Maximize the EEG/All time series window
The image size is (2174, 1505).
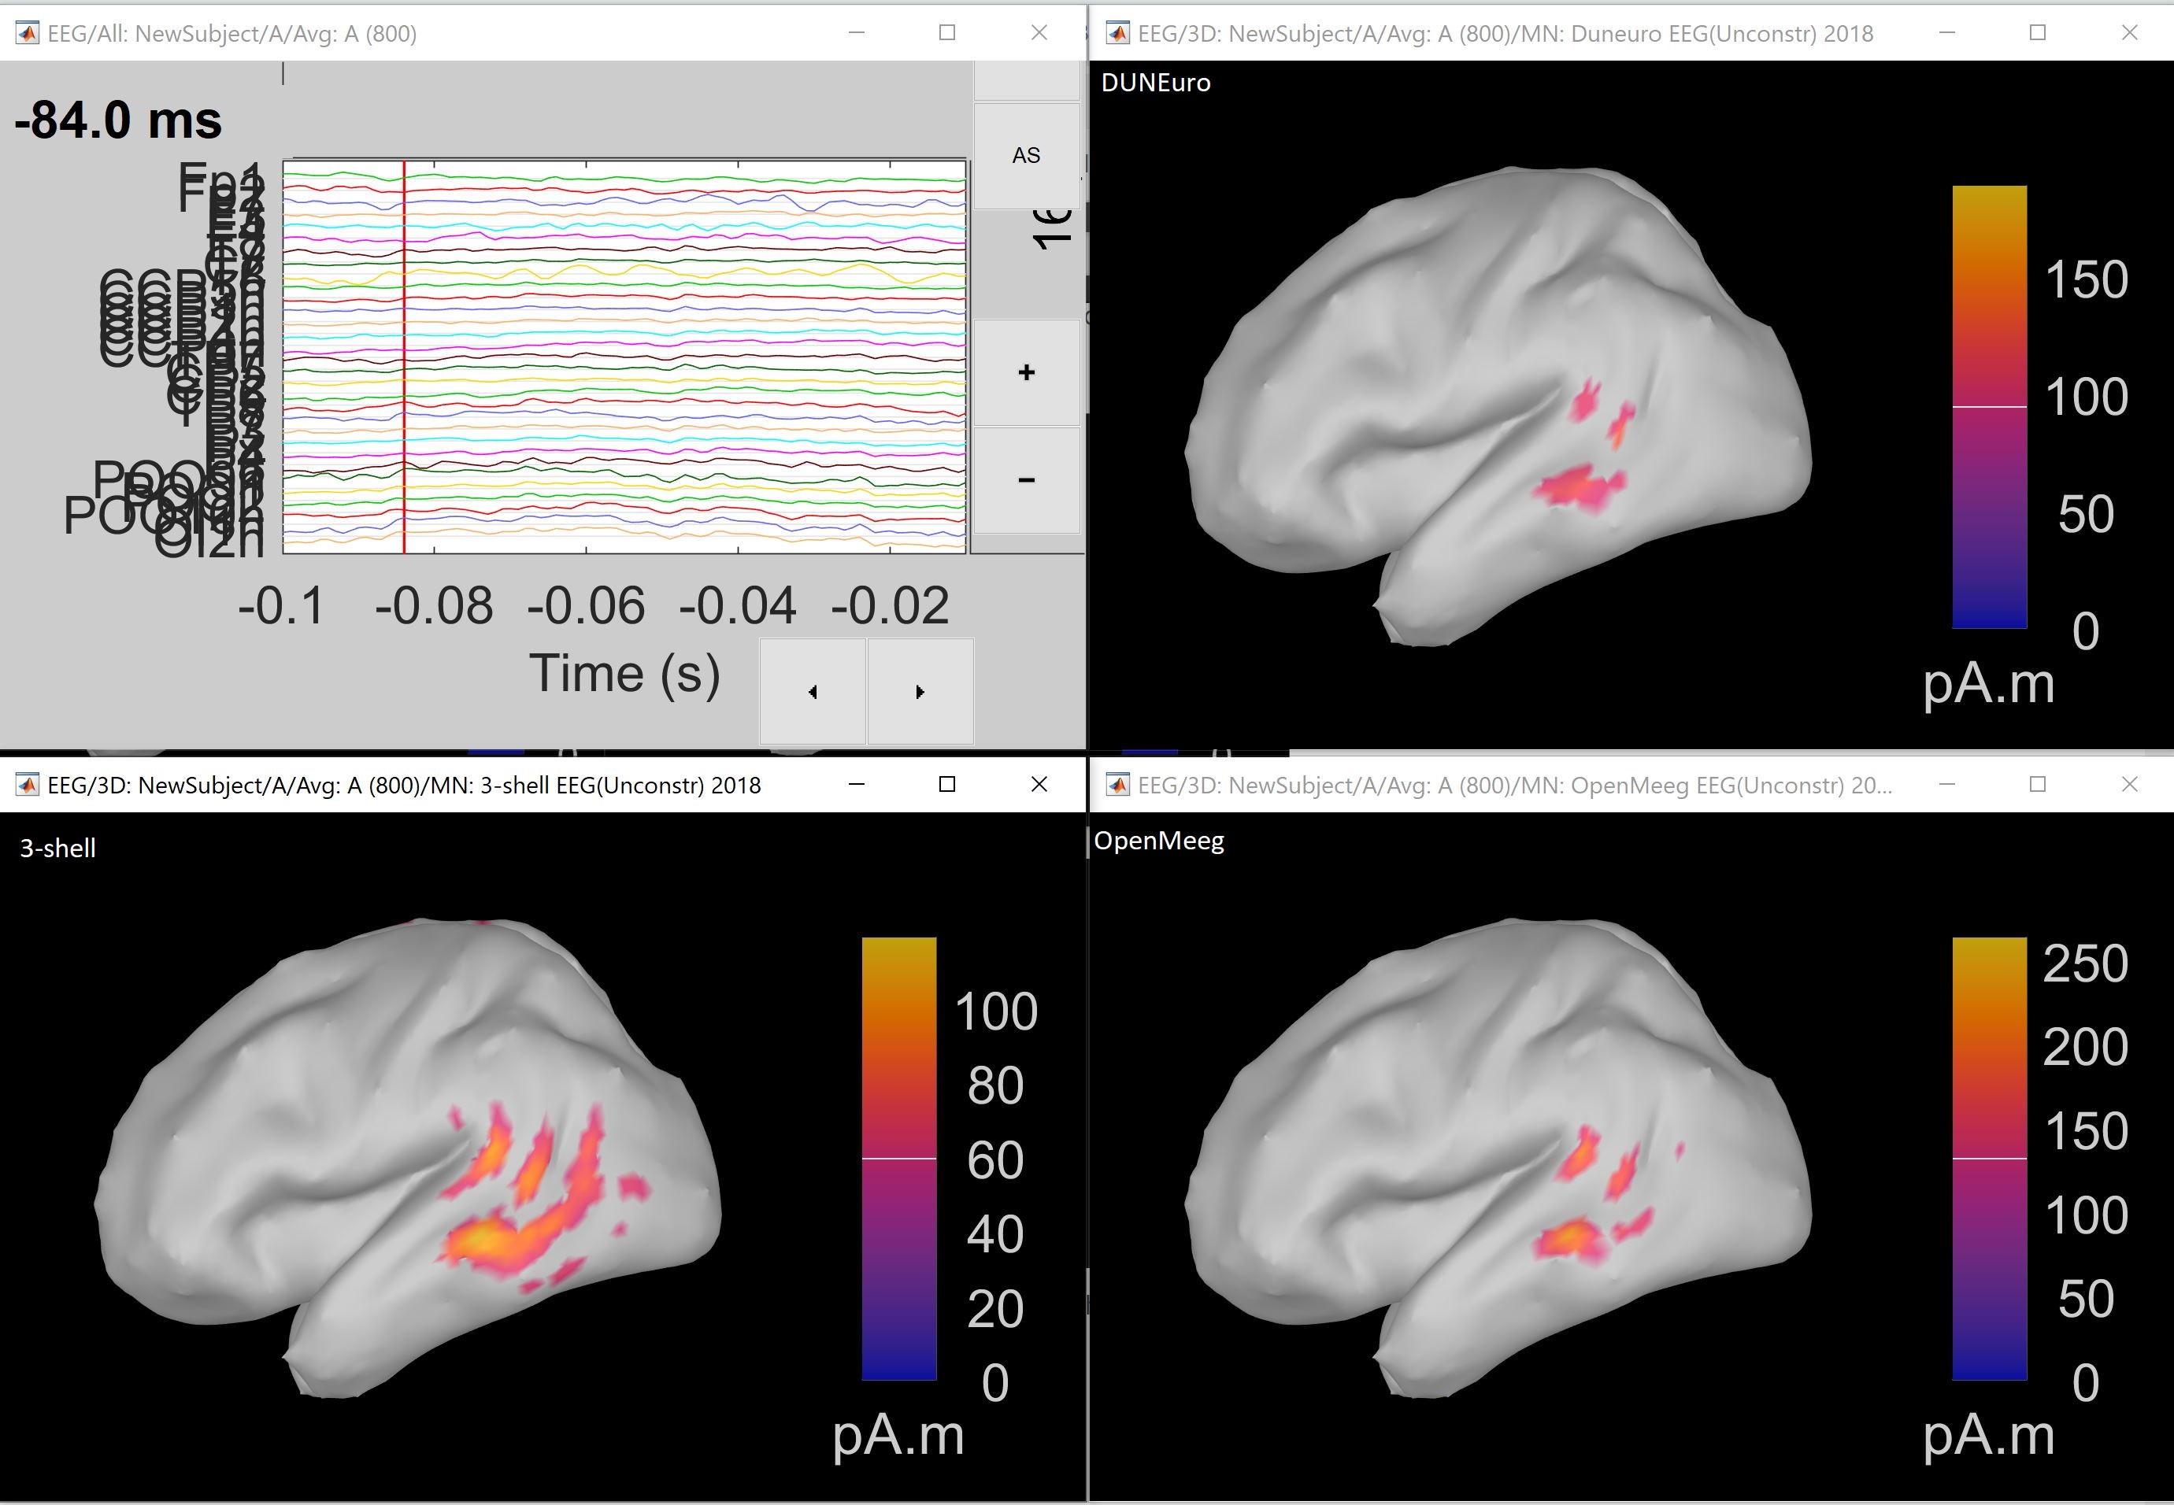point(947,33)
